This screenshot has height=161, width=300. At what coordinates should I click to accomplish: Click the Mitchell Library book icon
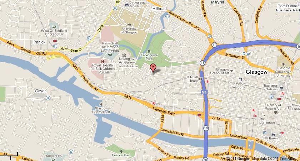point(200,79)
